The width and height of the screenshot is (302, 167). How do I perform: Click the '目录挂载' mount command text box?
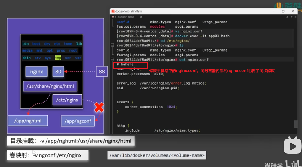pyautogui.click(x=71, y=141)
